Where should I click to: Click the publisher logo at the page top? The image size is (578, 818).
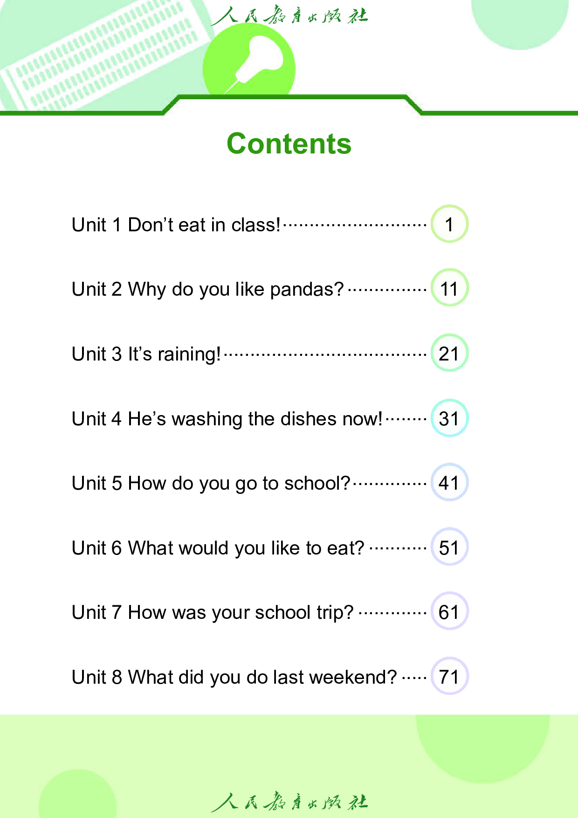click(x=289, y=16)
